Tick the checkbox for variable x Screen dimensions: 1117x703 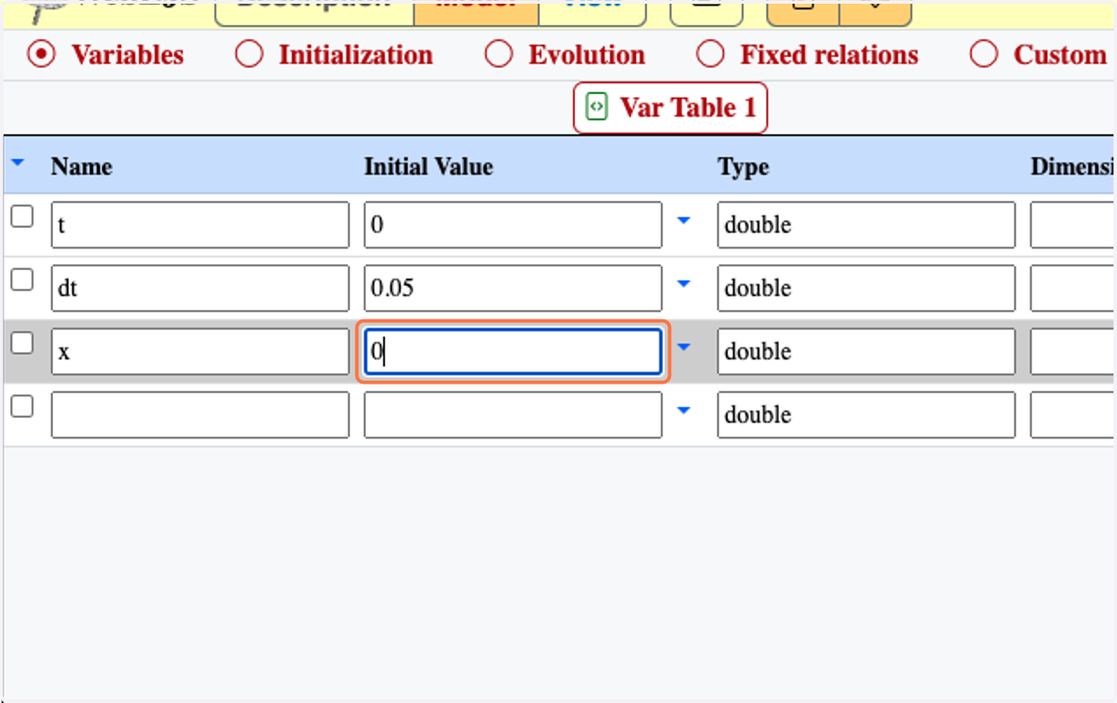21,344
